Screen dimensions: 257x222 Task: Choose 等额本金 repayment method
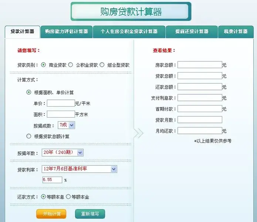(68, 197)
